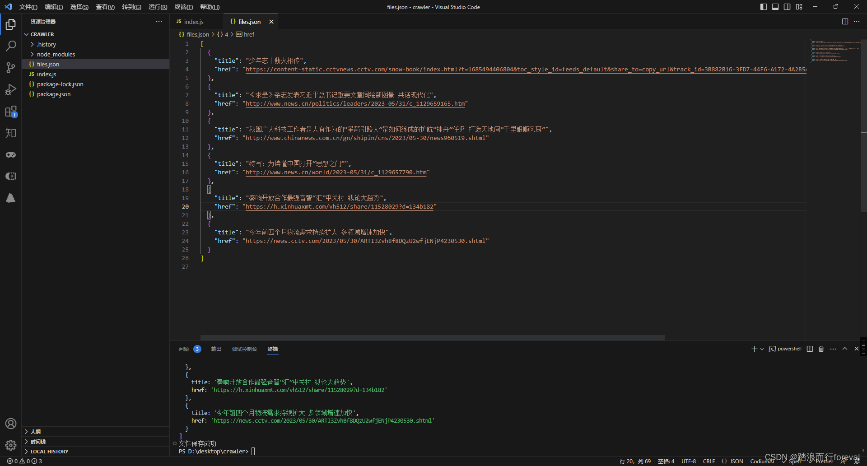Open the Search view
The width and height of the screenshot is (867, 466).
[11, 46]
